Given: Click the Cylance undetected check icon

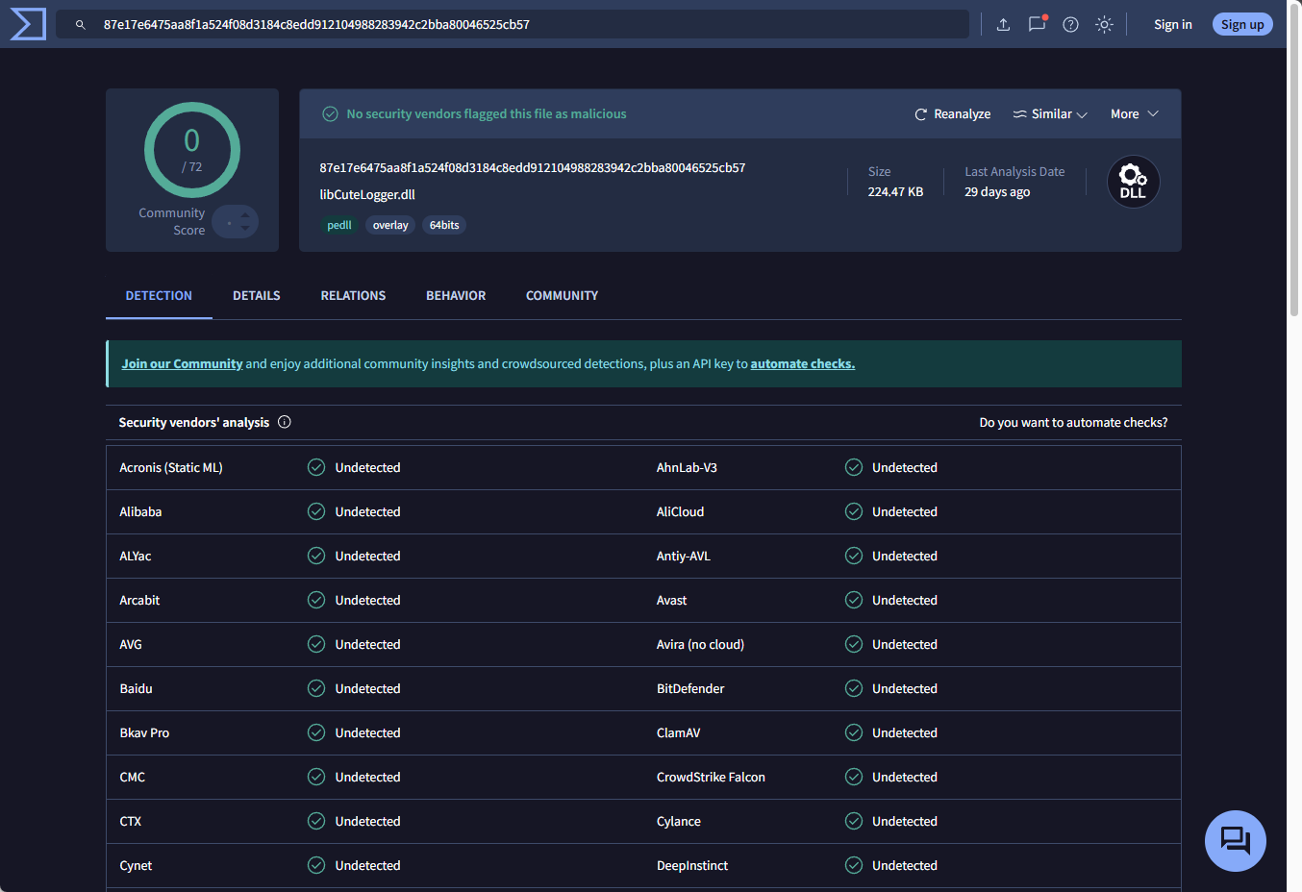Looking at the screenshot, I should (854, 821).
